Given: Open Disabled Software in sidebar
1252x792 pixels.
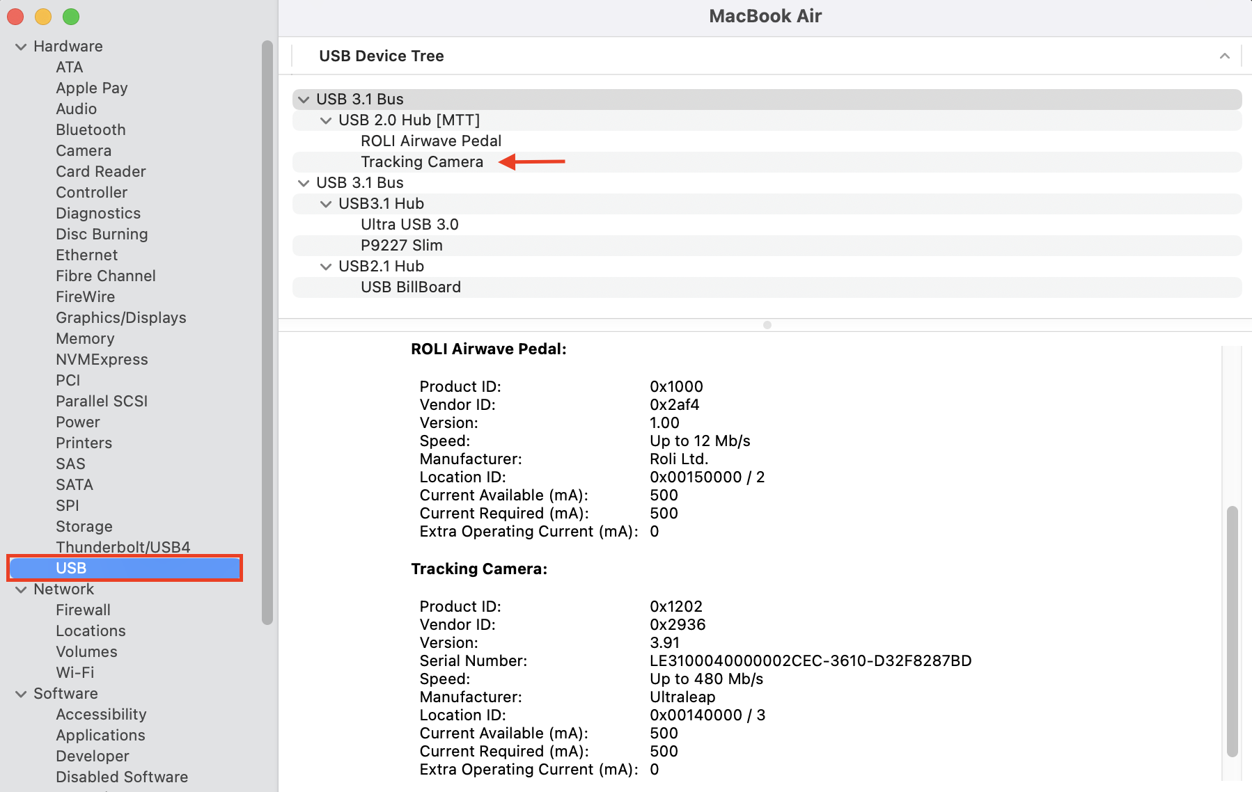Looking at the screenshot, I should (122, 777).
